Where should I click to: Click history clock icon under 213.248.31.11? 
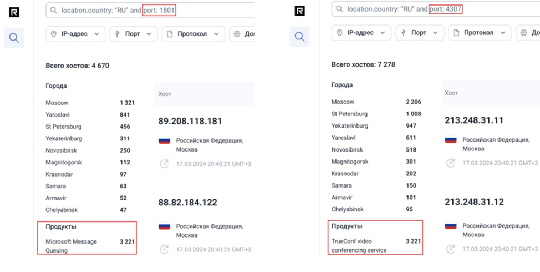click(450, 163)
